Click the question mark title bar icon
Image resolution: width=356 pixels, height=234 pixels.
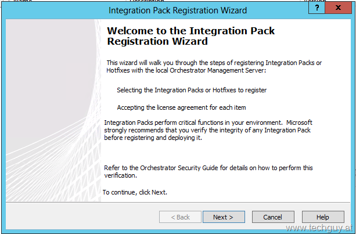tap(316, 9)
